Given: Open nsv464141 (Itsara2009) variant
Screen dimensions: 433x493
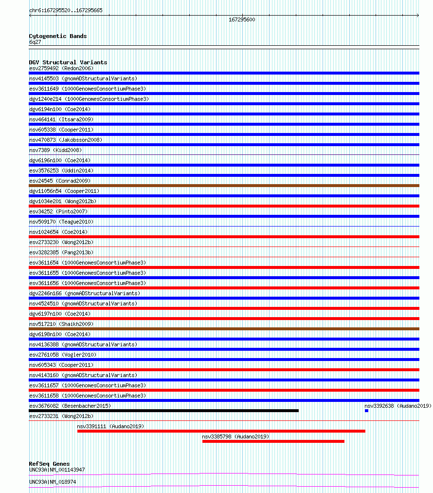Looking at the screenshot, I should (61, 119).
